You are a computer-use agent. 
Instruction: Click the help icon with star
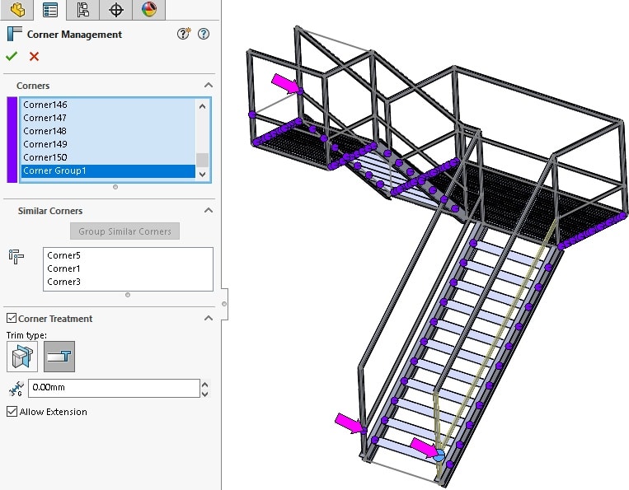(185, 34)
